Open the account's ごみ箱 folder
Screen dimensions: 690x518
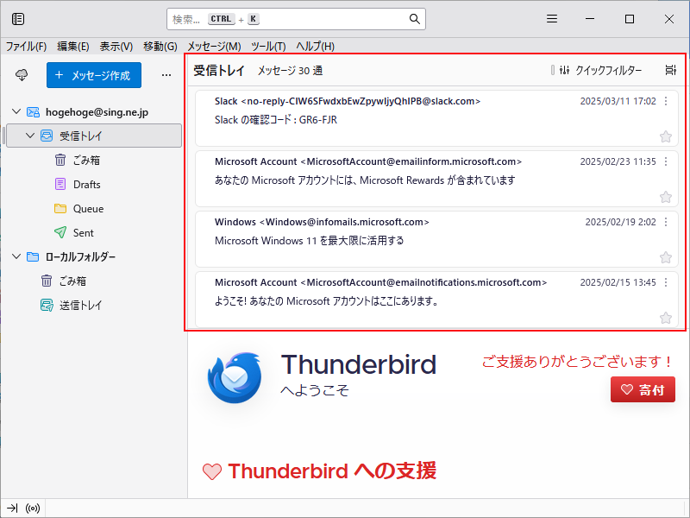(93, 160)
